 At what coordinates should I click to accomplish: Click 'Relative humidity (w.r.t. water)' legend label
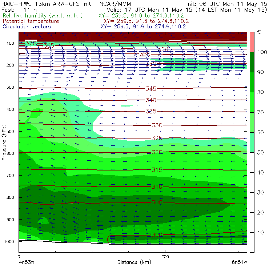pos(43,16)
